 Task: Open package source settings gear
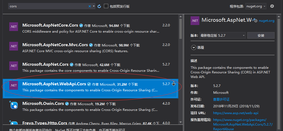[272, 6]
